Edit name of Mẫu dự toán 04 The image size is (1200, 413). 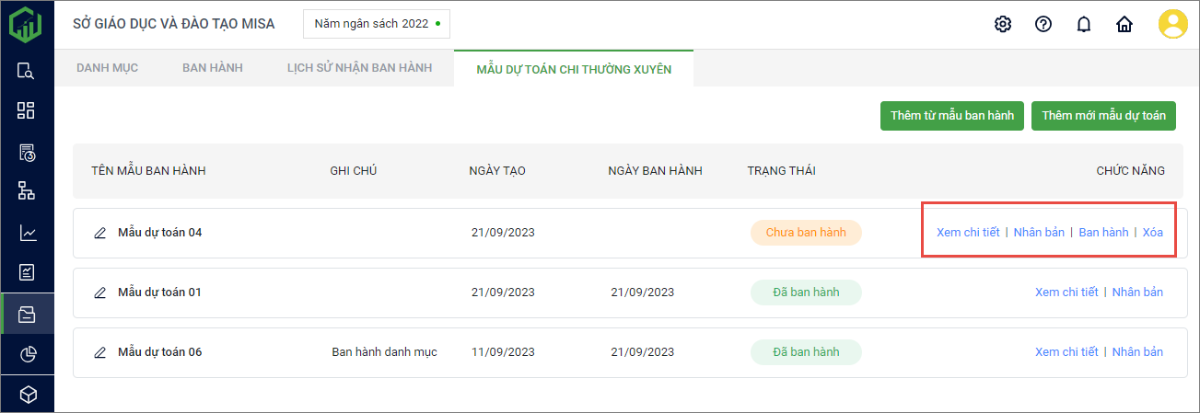pos(100,233)
